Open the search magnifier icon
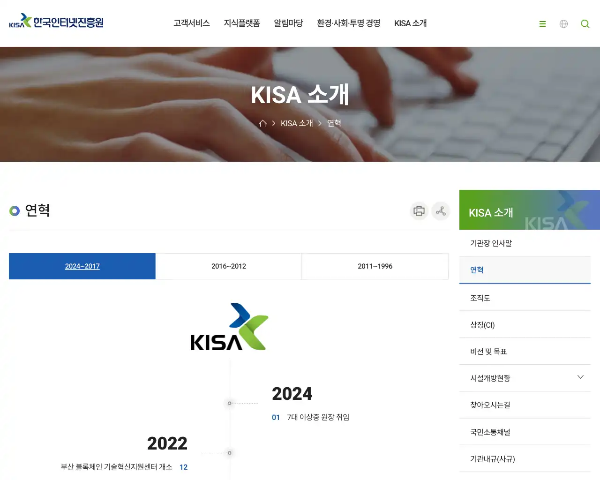 point(585,24)
